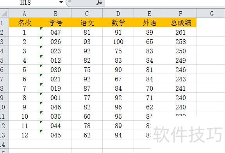
Task: Click the 语文 header cell
Action: [87, 23]
